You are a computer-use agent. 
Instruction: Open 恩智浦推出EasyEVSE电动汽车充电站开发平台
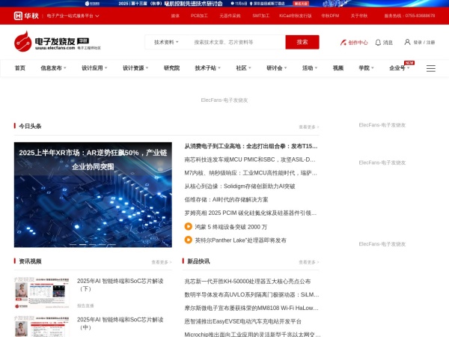242,321
